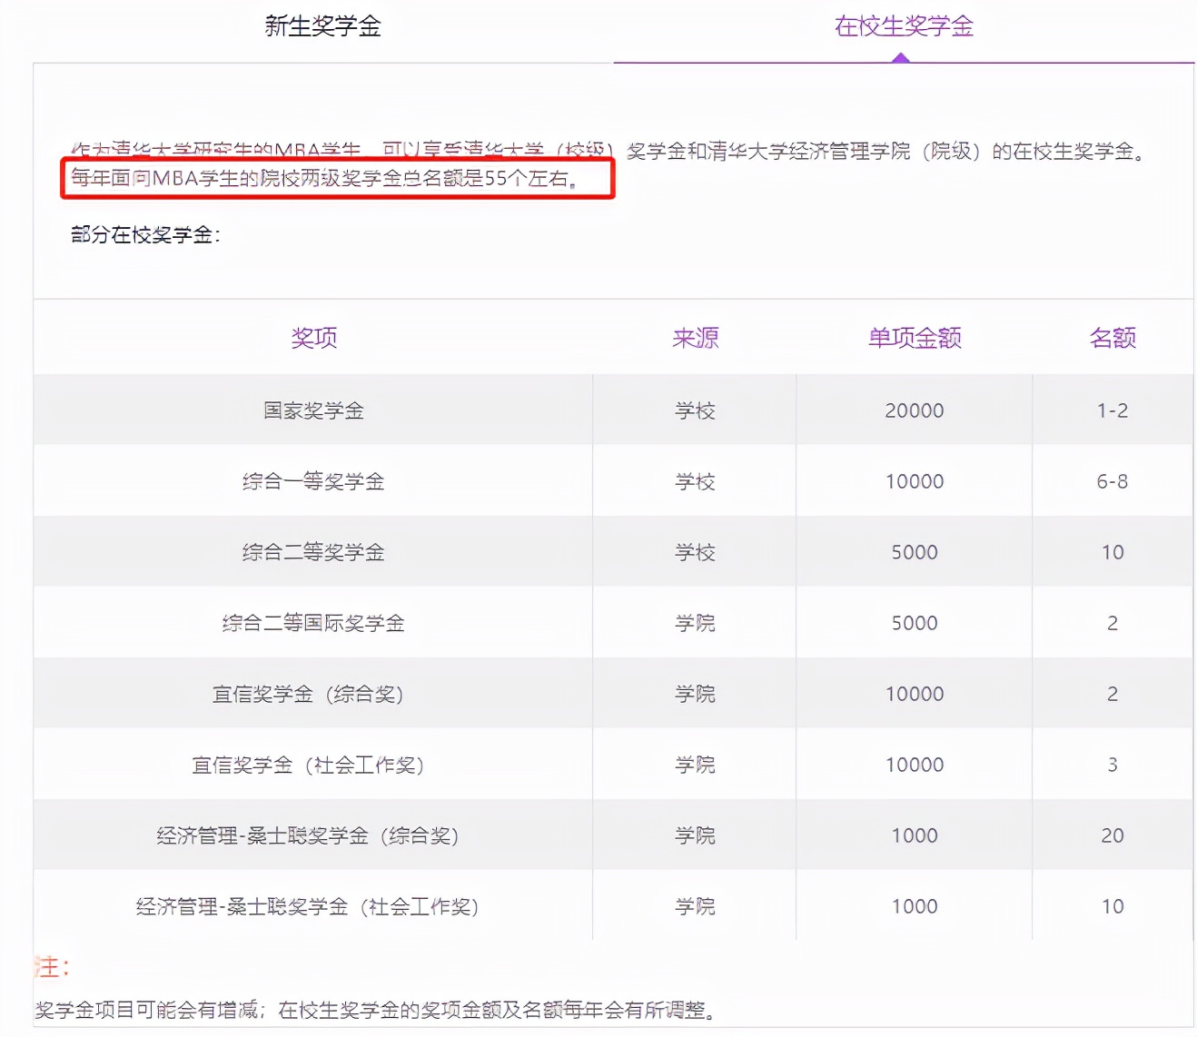Screen dimensions: 1197x1037
Task: Click the 来源 column header
Action: (x=695, y=337)
